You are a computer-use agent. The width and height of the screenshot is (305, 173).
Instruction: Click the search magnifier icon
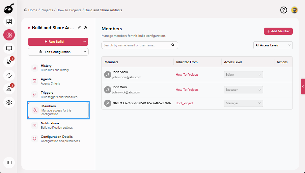pos(173,45)
